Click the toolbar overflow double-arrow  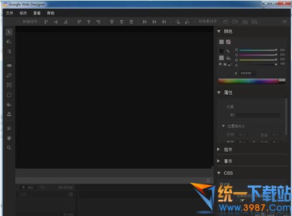coord(284,22)
